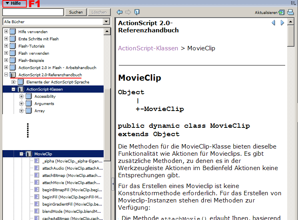Click the print help page icon
This screenshot has height=220, width=298.
[290, 12]
